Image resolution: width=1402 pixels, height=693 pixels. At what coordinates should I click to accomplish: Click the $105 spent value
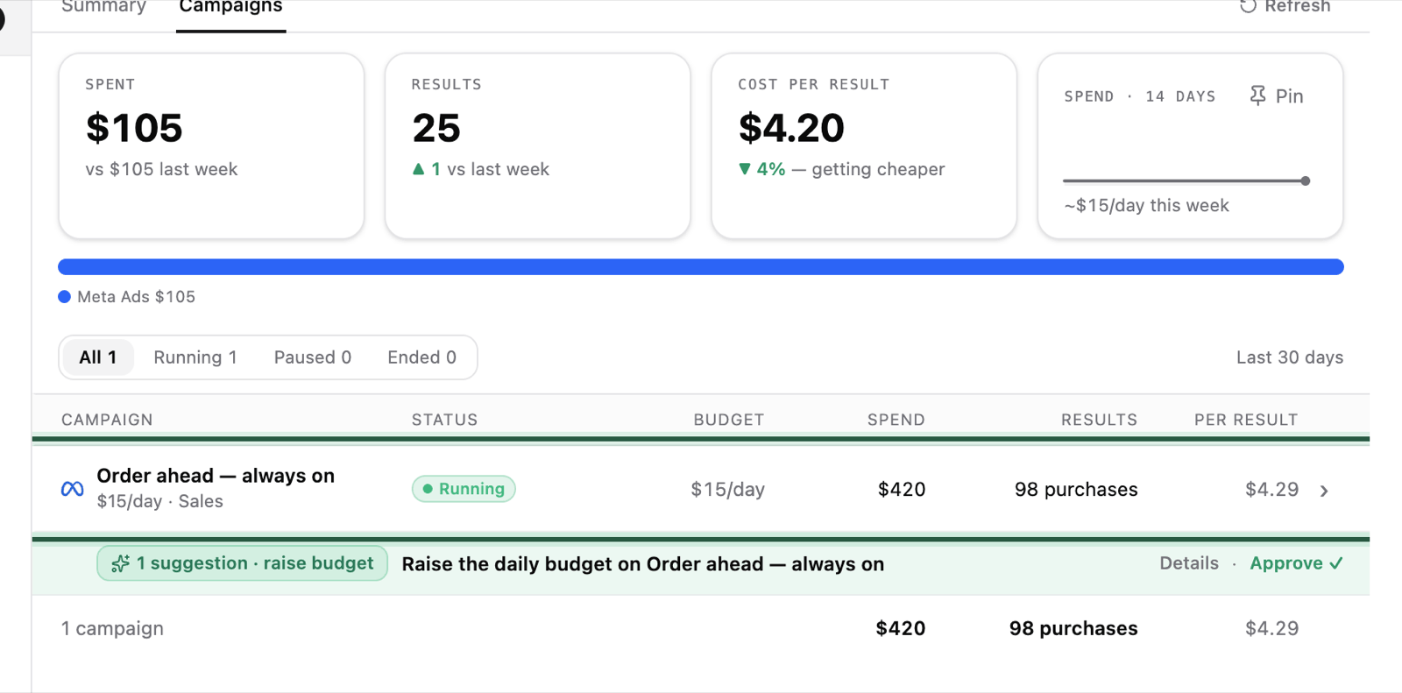134,128
